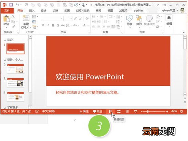Switch to Normal view icon

[110, 112]
